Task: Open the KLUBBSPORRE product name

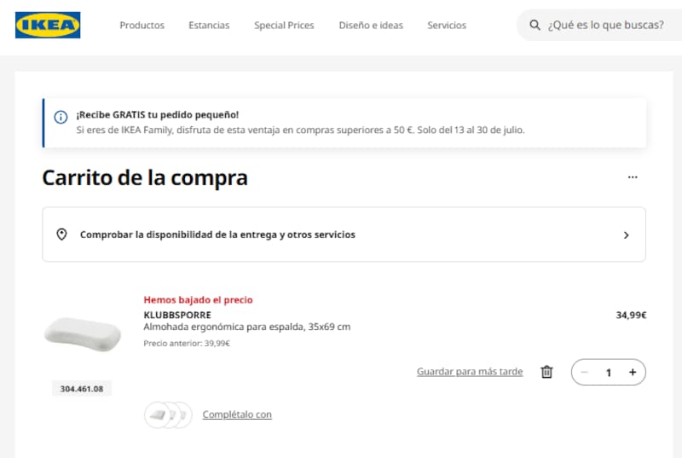Action: click(177, 315)
